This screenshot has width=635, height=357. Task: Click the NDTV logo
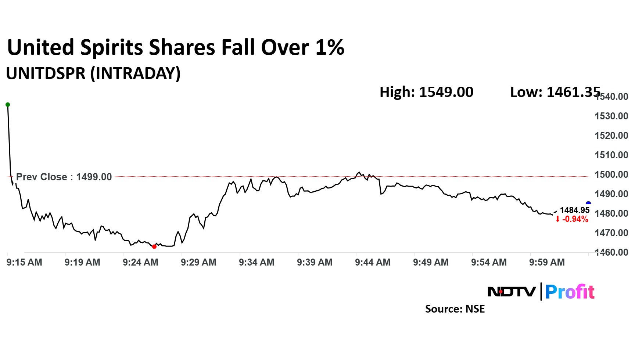512,292
